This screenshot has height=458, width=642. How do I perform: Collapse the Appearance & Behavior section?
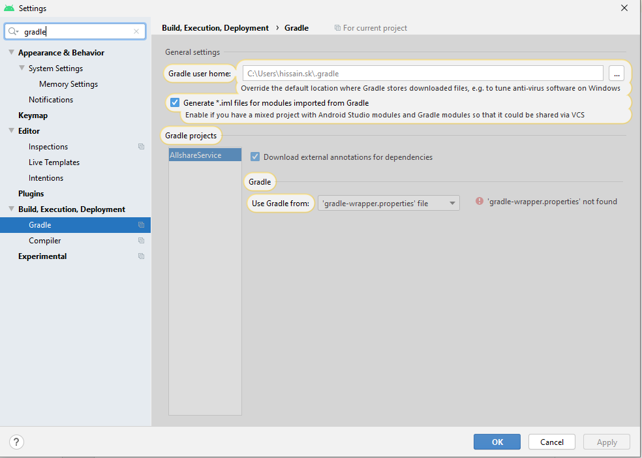(12, 52)
